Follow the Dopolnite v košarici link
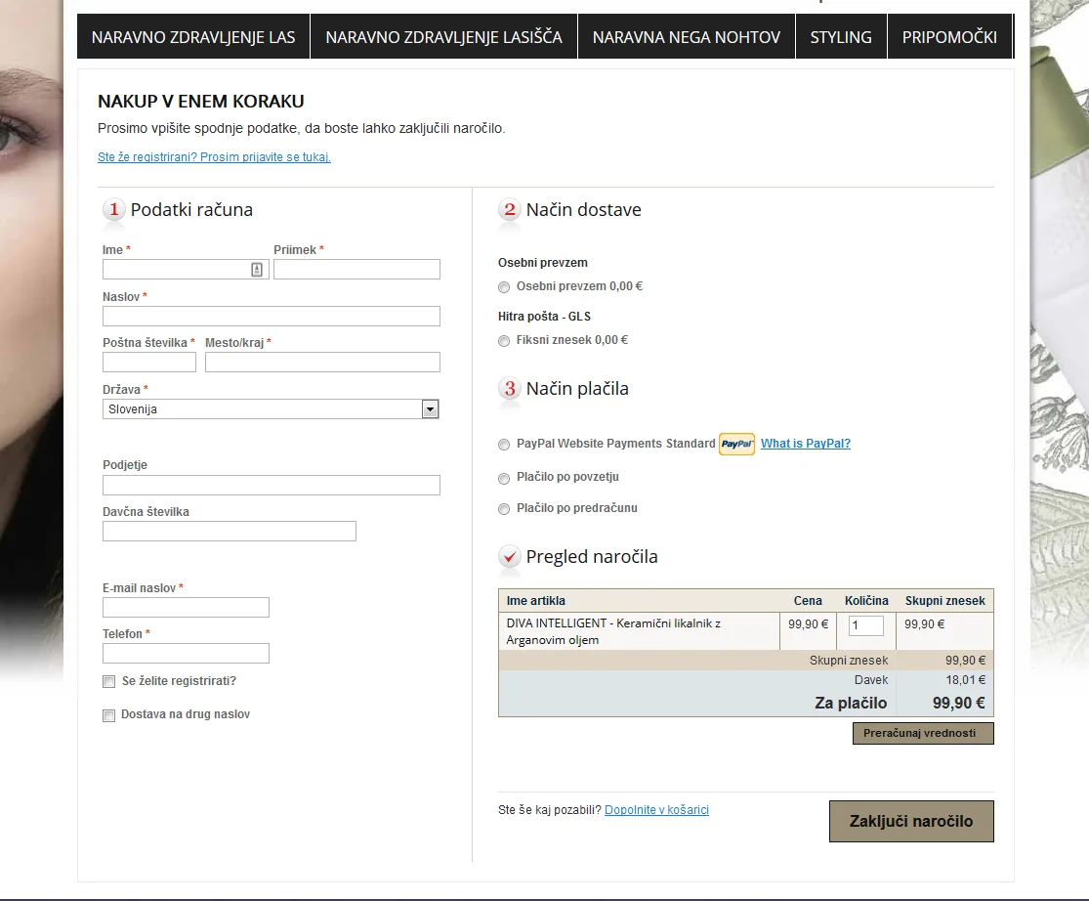 pyautogui.click(x=657, y=810)
